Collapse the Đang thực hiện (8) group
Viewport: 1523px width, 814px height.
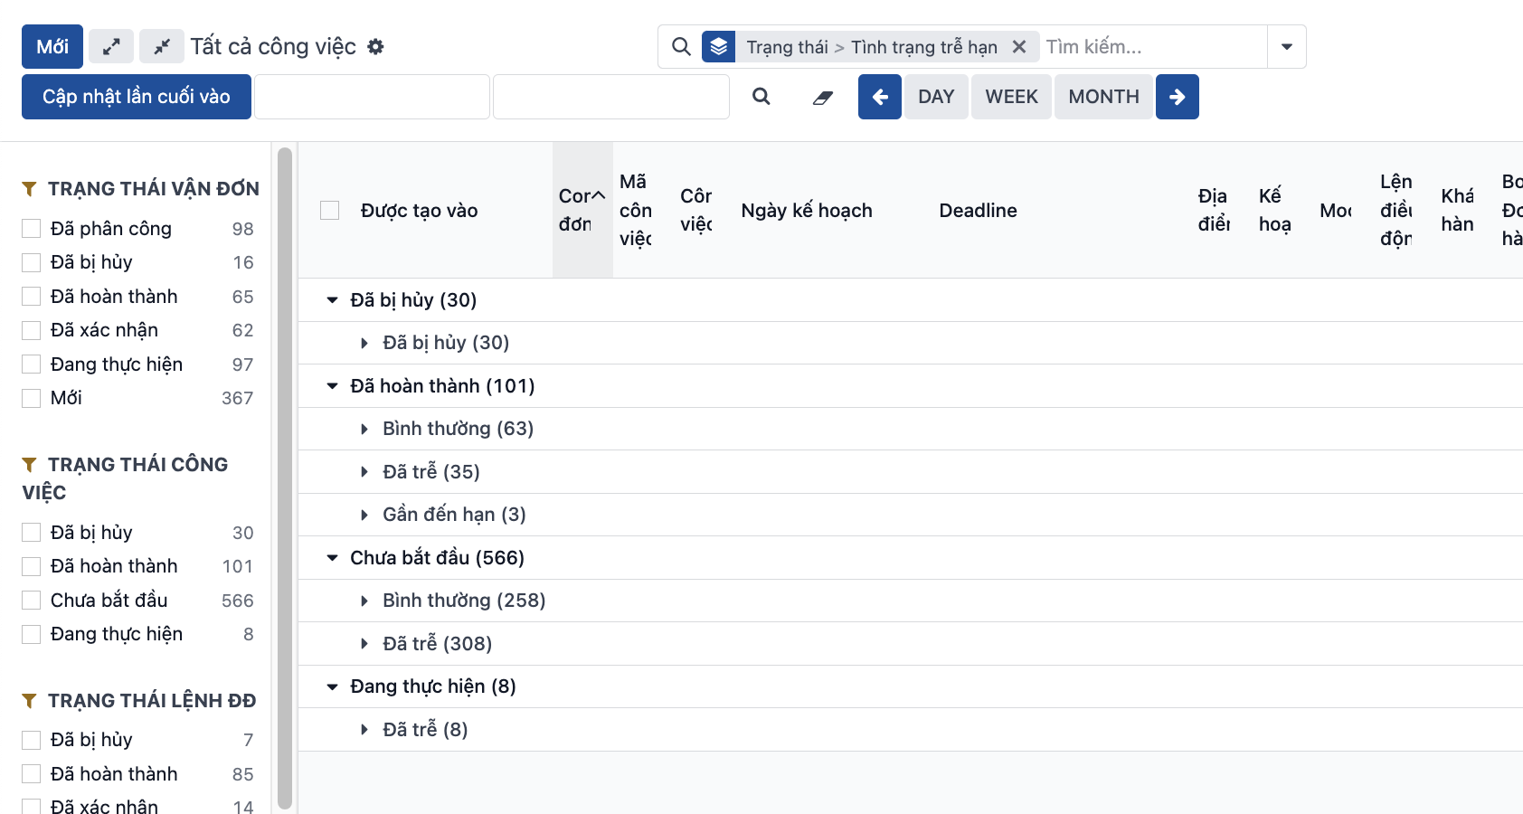(x=332, y=686)
